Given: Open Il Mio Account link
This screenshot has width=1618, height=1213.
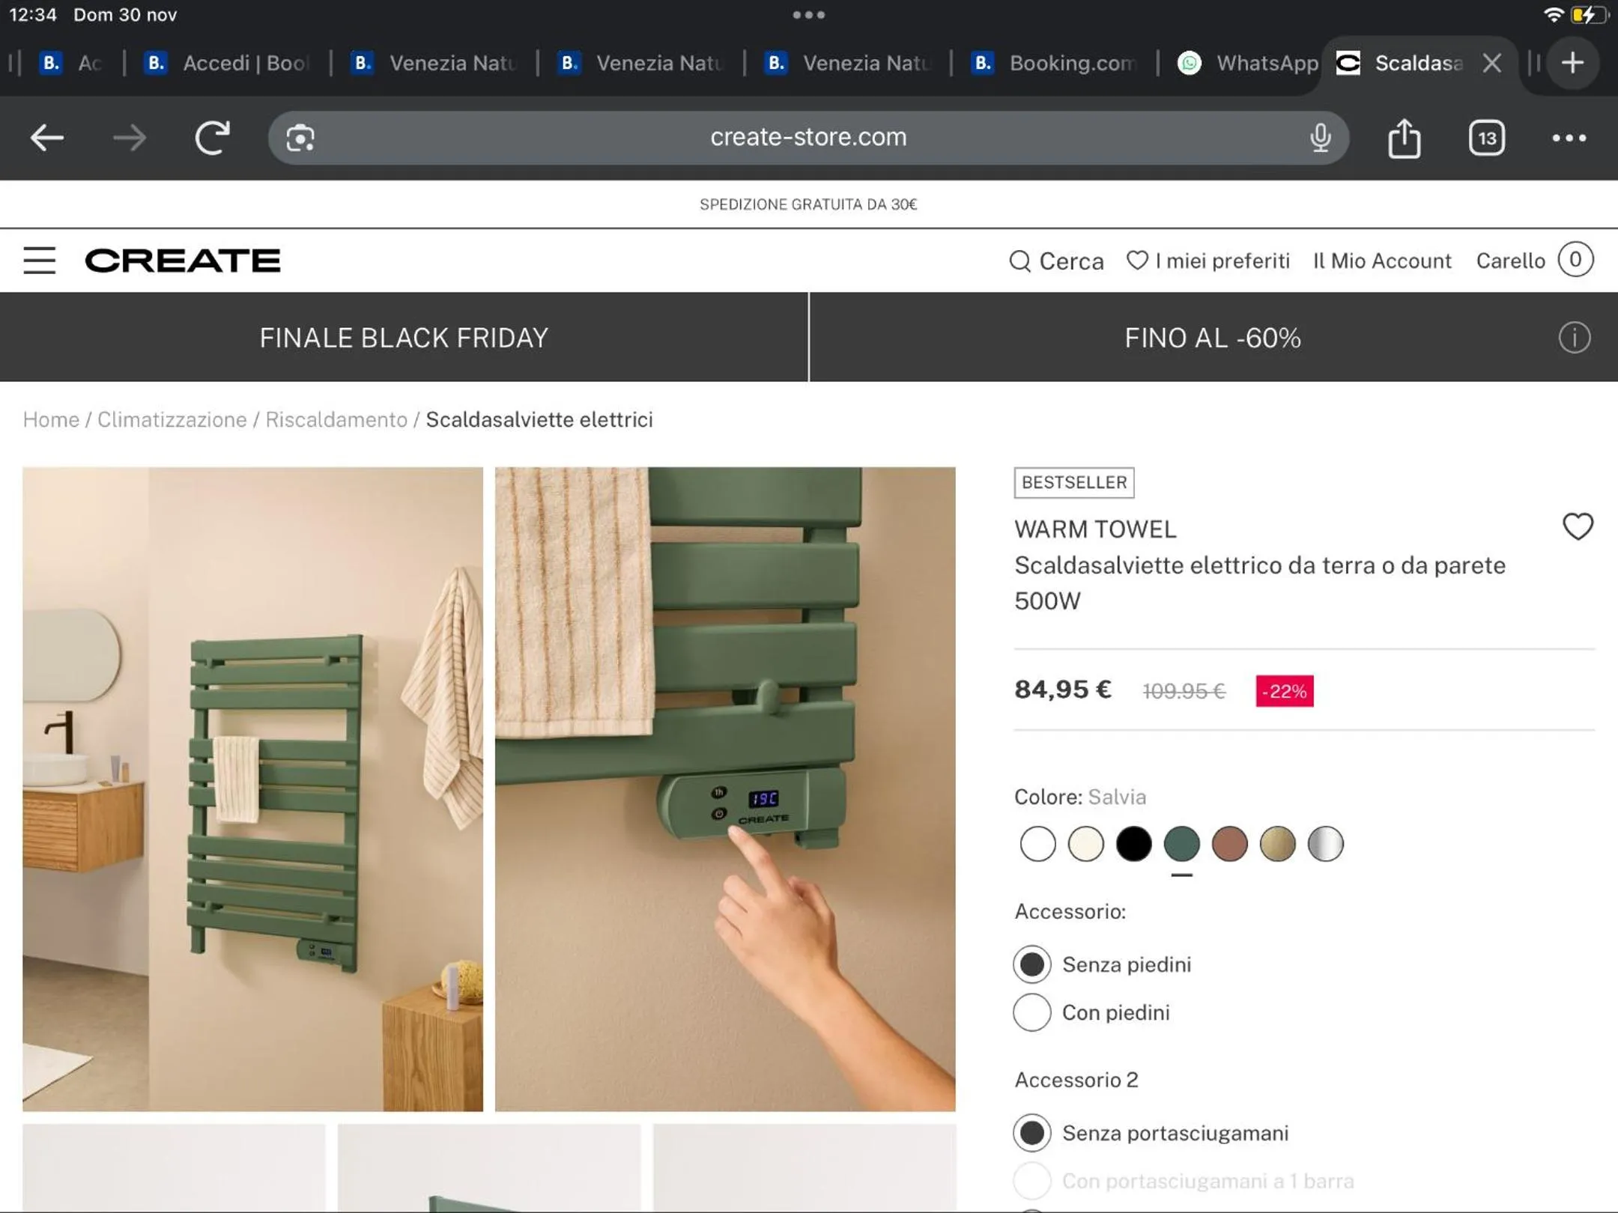Looking at the screenshot, I should pyautogui.click(x=1382, y=261).
